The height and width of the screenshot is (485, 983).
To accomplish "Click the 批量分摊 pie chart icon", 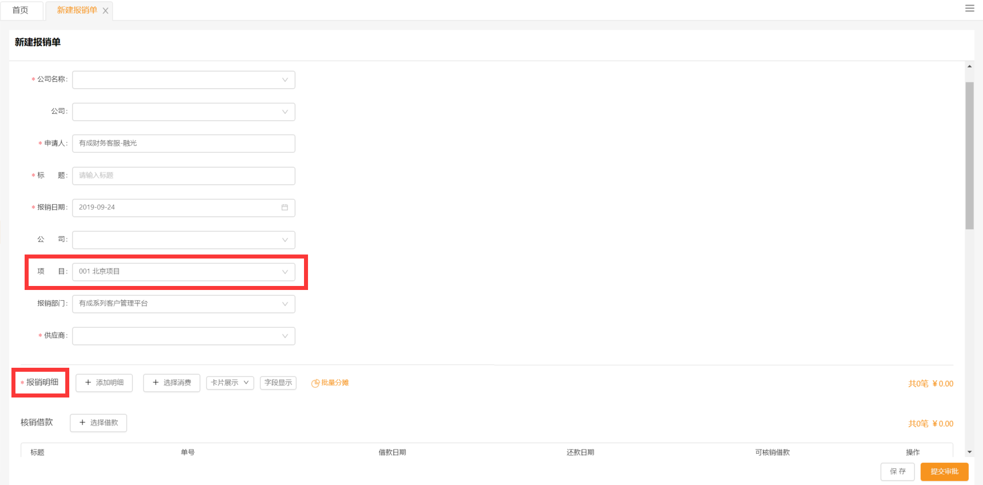I will point(315,383).
